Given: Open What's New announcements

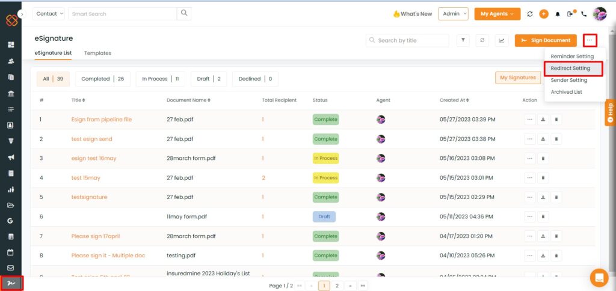Looking at the screenshot, I should [x=413, y=14].
